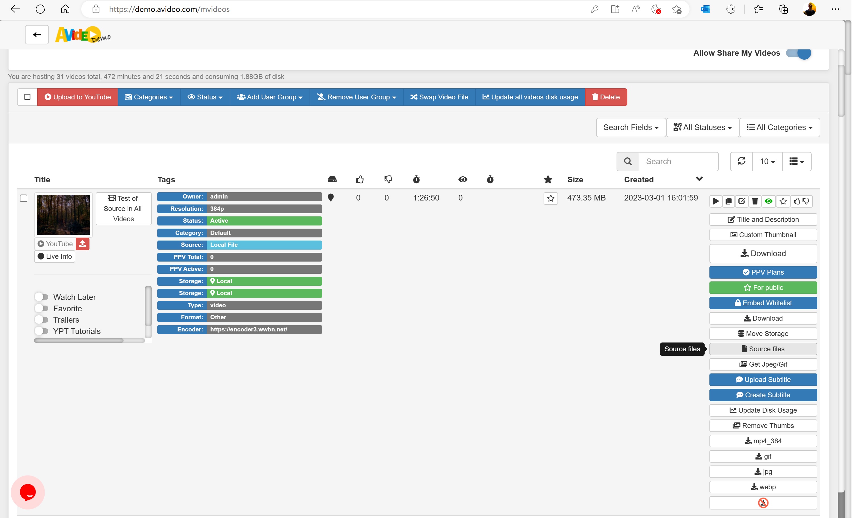
Task: Open the edit video icon
Action: (x=742, y=201)
